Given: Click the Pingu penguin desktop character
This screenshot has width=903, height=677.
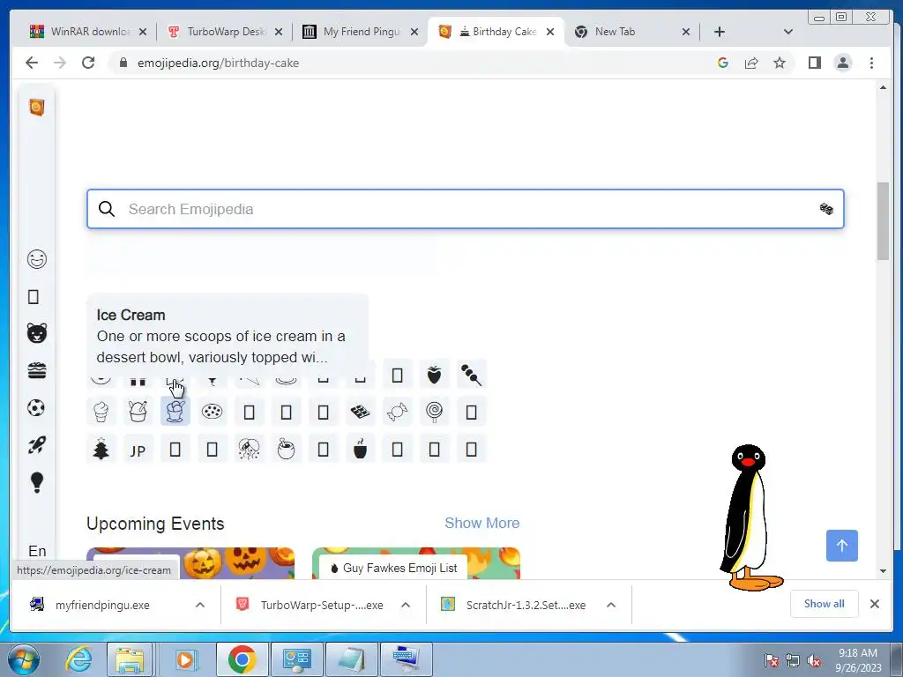Looking at the screenshot, I should click(x=750, y=517).
